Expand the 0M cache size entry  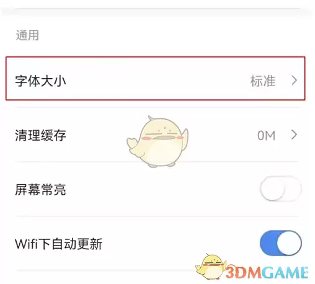coord(267,136)
